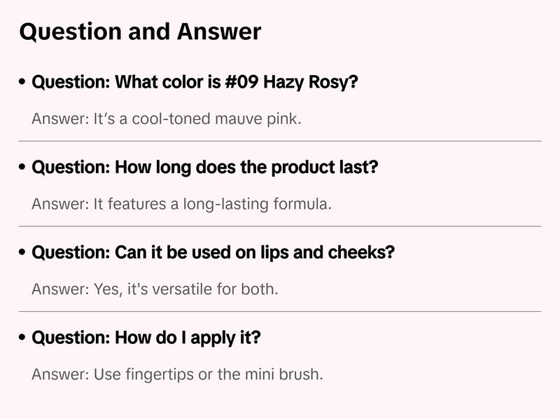Viewport: 560px width, 419px height.
Task: Click the bullet before "How do I apply it?"
Action: tap(23, 338)
